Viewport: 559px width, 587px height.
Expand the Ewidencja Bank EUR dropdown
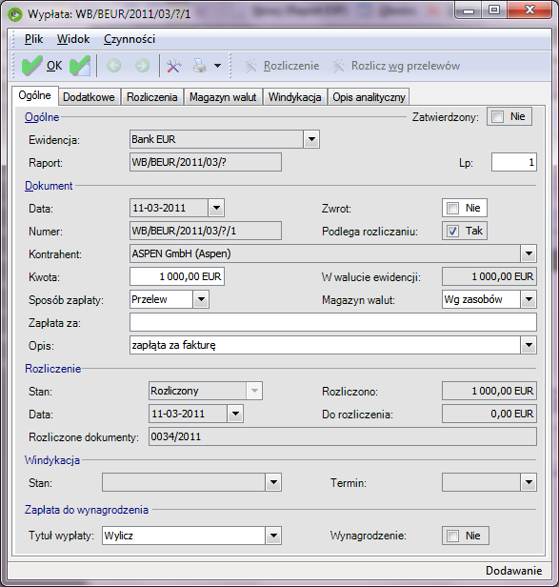(x=311, y=139)
